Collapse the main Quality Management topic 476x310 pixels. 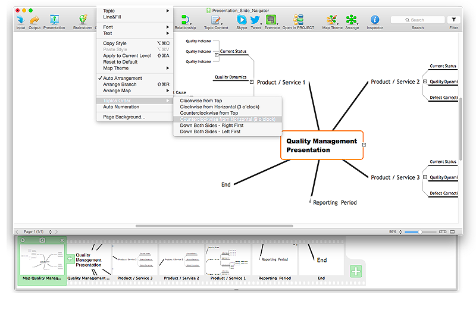click(364, 145)
